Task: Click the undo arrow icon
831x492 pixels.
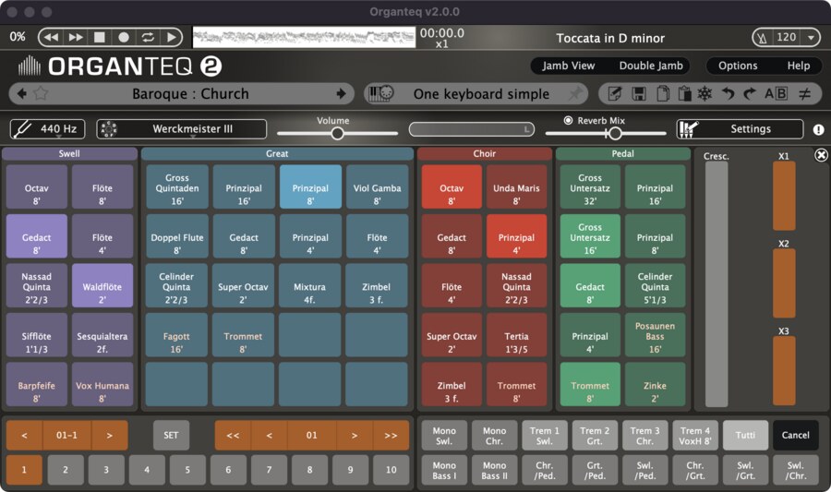Action: [x=728, y=93]
